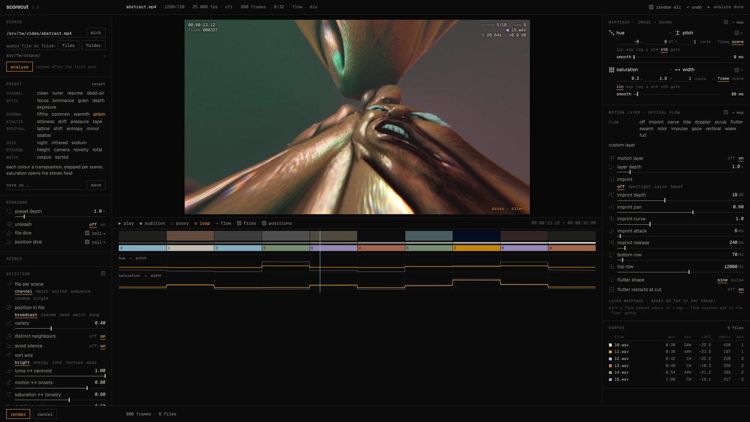Click the audition control

pos(152,224)
